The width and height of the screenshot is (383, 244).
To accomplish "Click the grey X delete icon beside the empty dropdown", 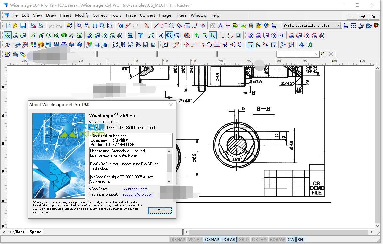I will pos(331,54).
